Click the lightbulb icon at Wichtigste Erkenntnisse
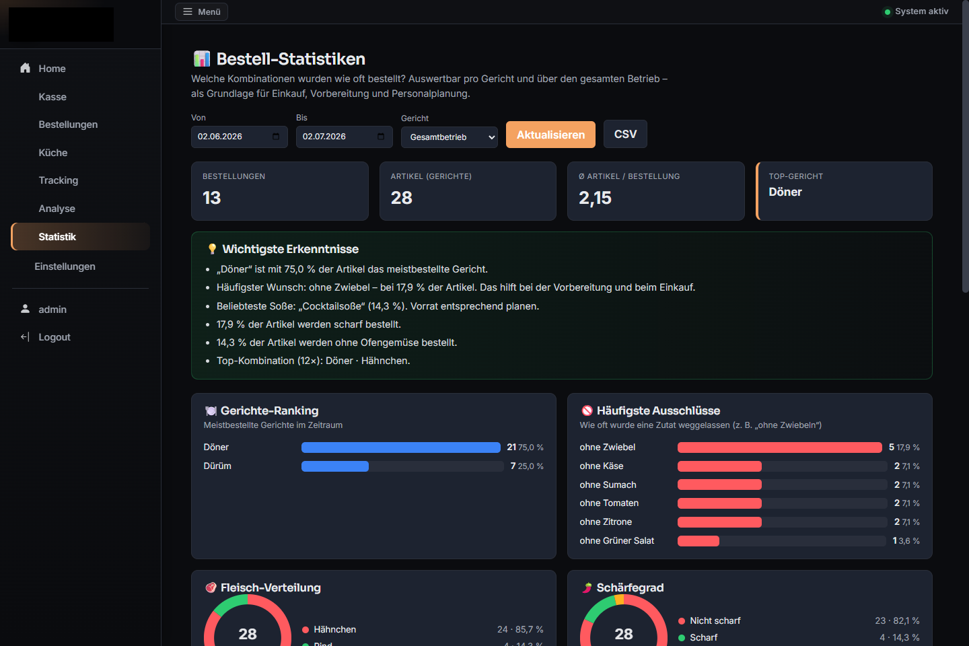Viewport: 969px width, 646px height. point(213,249)
